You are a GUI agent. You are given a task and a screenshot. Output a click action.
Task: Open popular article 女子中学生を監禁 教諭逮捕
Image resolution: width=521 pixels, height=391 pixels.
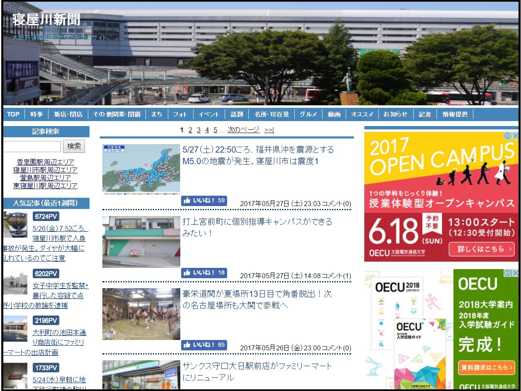pyautogui.click(x=45, y=296)
